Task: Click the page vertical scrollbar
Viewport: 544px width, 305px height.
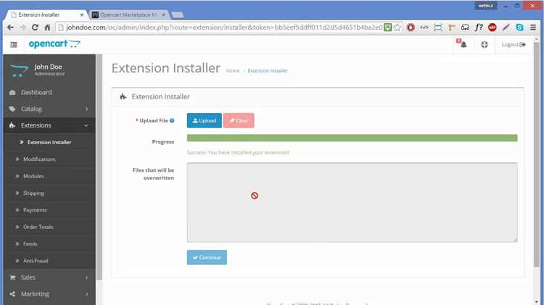Action: tap(537, 154)
